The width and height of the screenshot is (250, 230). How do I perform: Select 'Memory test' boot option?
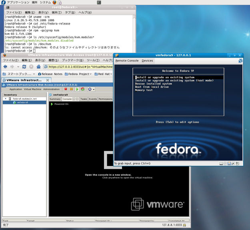click(144, 90)
